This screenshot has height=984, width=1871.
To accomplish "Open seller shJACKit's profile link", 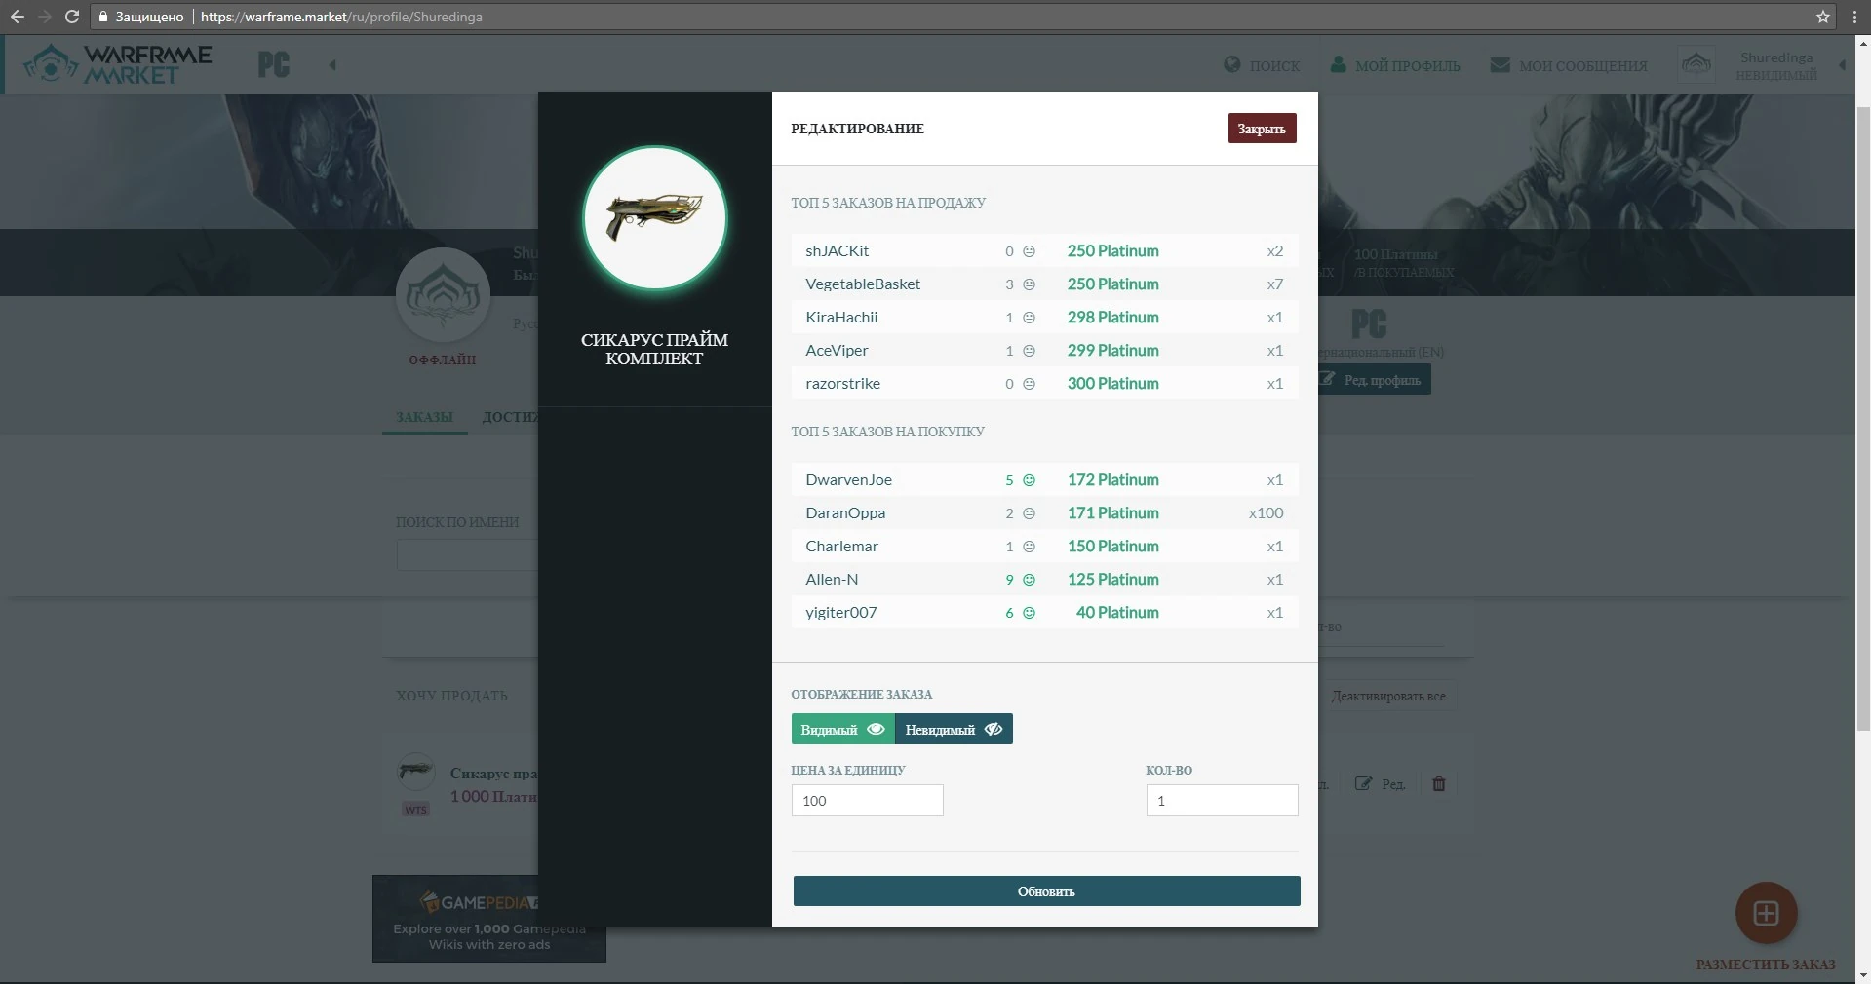I will 838,251.
